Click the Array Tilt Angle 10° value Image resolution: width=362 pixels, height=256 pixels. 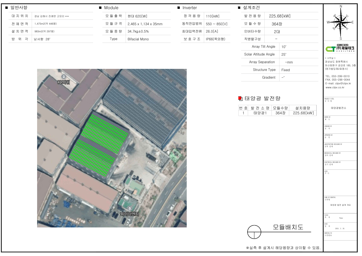click(284, 47)
